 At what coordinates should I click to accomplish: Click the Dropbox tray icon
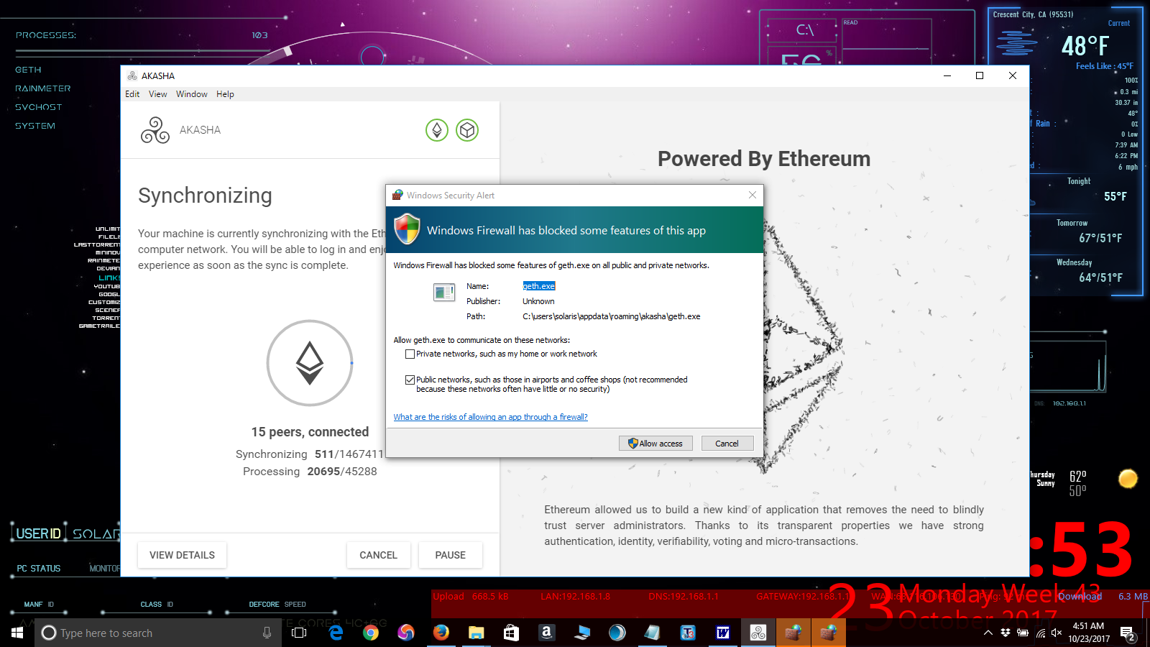click(x=1006, y=633)
